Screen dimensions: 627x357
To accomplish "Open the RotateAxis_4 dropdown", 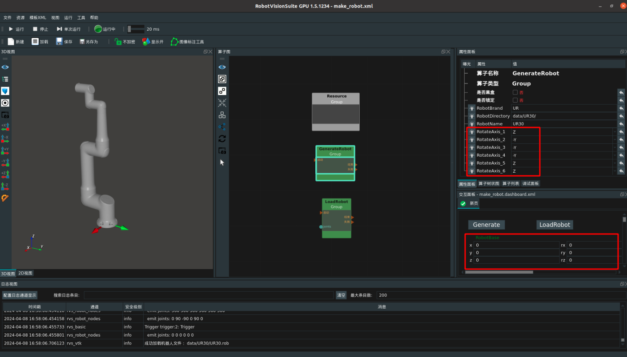I will [x=564, y=155].
